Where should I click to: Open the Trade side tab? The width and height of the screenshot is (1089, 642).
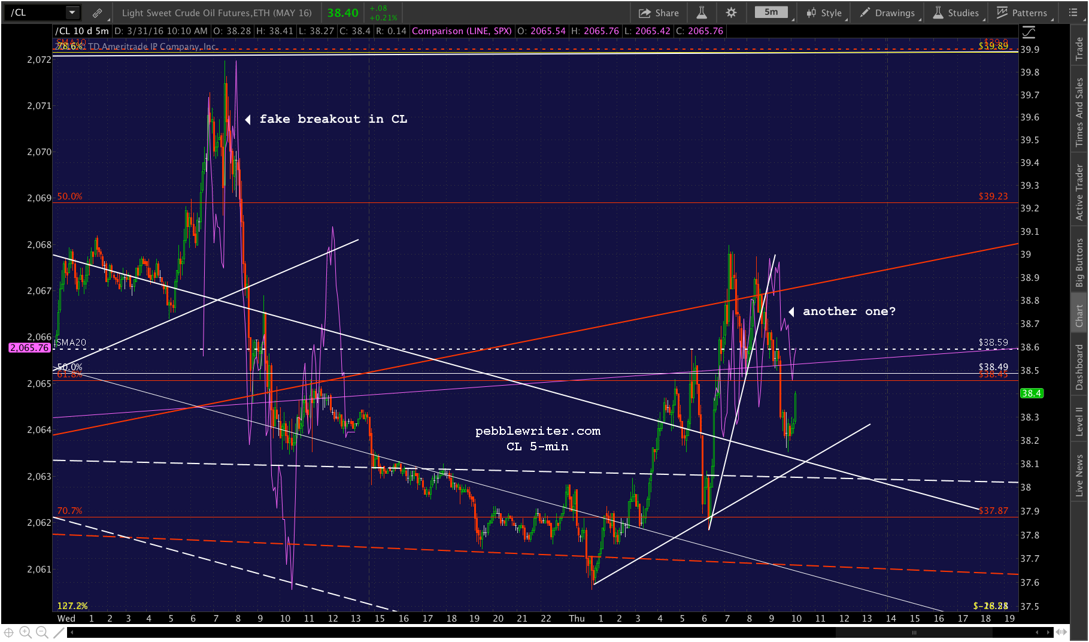point(1079,49)
